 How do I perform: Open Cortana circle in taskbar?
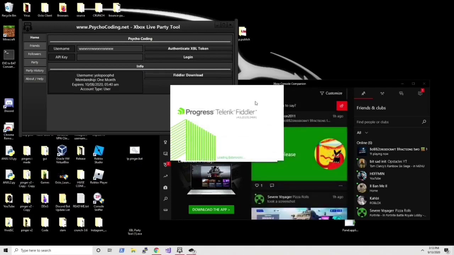coord(98,250)
